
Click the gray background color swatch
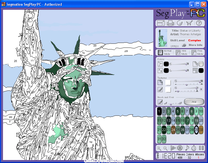click(201, 64)
